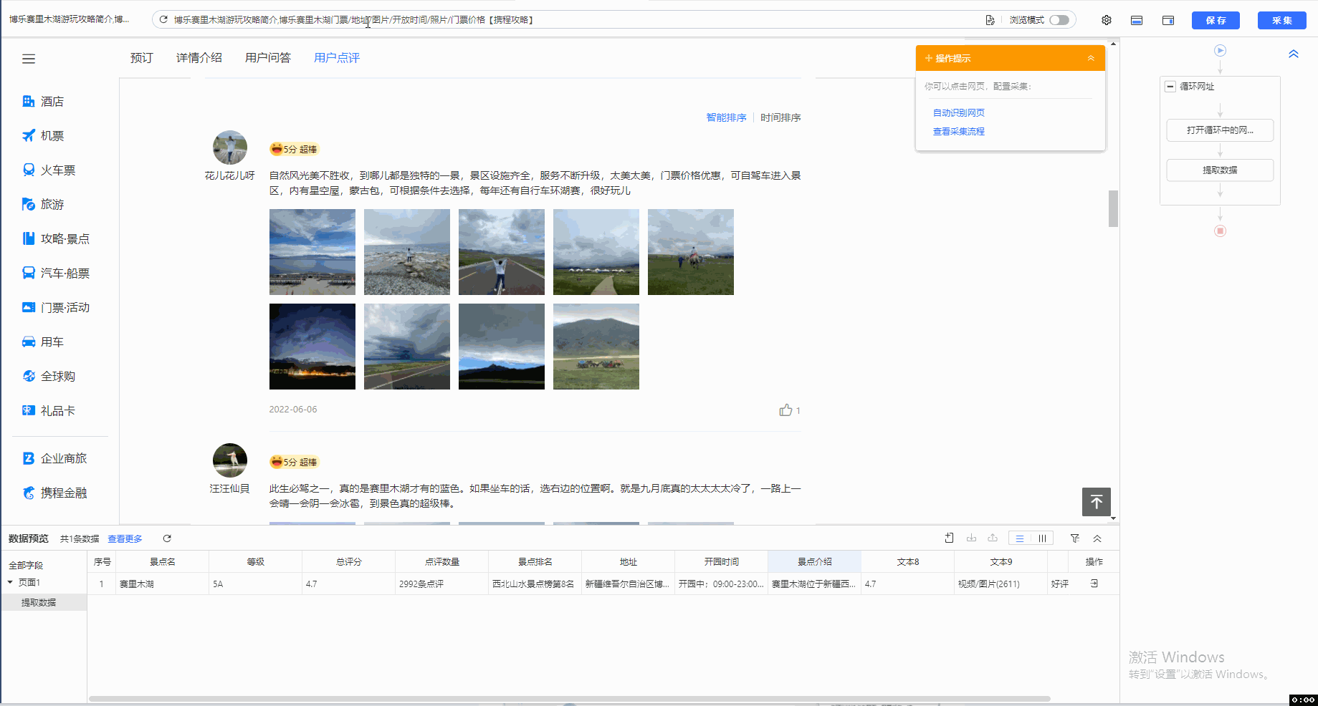Open 礼品卡 gift card in sidebar
This screenshot has height=706, width=1318.
pyautogui.click(x=49, y=411)
